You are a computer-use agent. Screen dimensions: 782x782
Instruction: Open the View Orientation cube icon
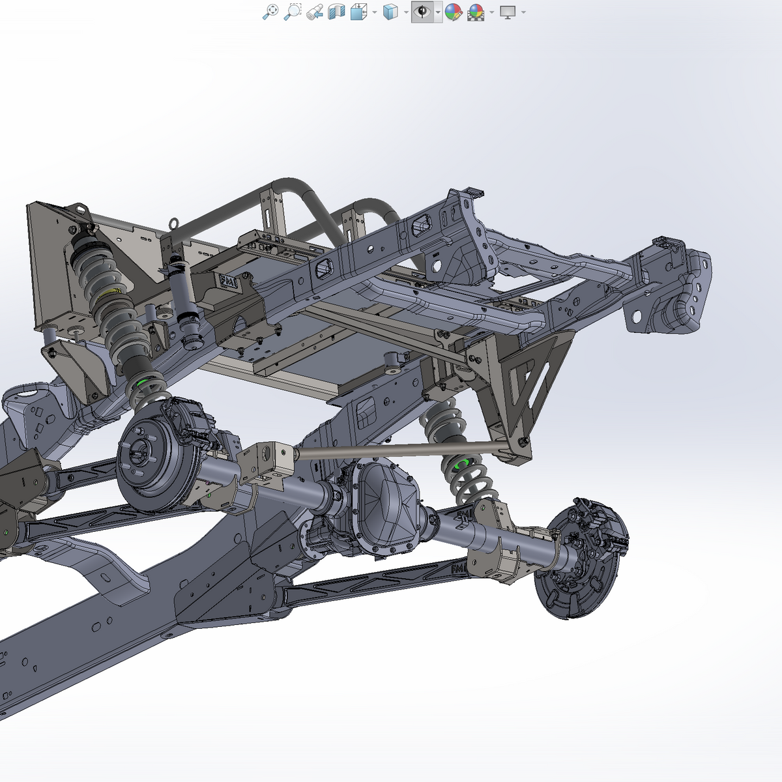tap(358, 12)
